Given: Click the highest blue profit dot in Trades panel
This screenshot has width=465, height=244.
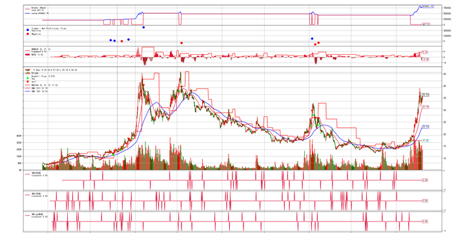Looking at the screenshot, I should (x=143, y=27).
